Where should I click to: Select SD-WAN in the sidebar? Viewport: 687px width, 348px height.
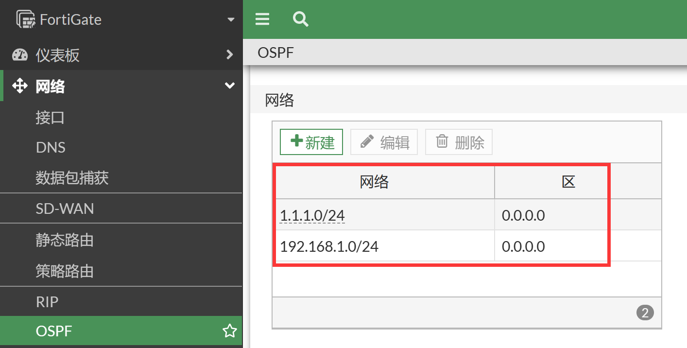(x=65, y=209)
